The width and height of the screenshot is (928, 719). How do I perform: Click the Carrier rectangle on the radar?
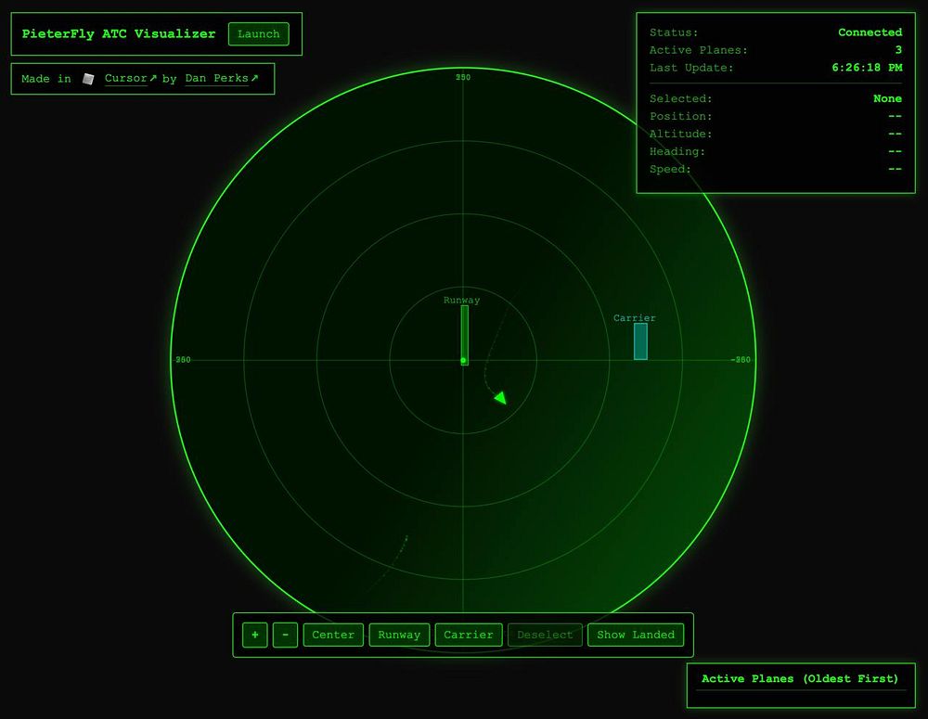point(640,341)
